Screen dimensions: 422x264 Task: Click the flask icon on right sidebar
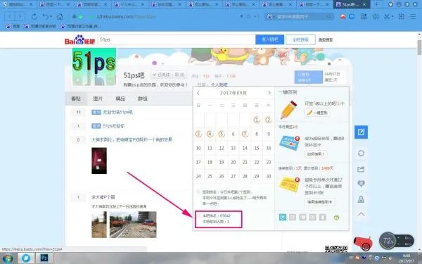click(361, 199)
